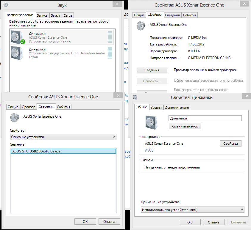
Task: Select Общие tab in Speakers properties
Action: point(142,107)
